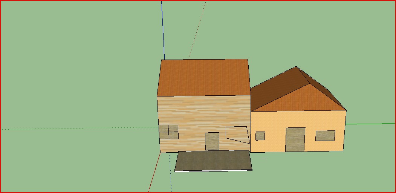Select the center door on the peach building
The image size is (396, 193).
(x=295, y=139)
